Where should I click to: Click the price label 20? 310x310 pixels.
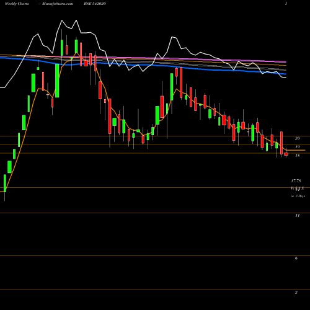[x=298, y=138]
